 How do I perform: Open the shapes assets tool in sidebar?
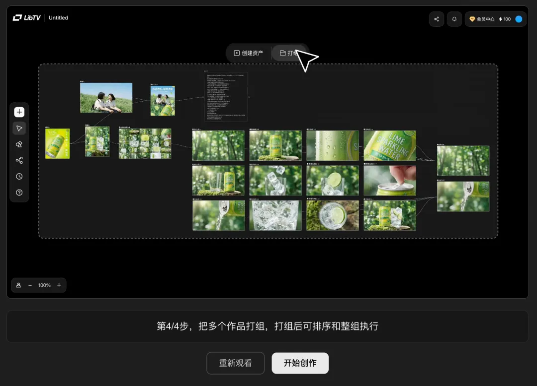click(x=19, y=144)
